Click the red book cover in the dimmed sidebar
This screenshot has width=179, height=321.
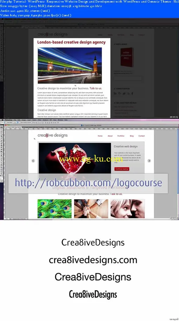127,57
